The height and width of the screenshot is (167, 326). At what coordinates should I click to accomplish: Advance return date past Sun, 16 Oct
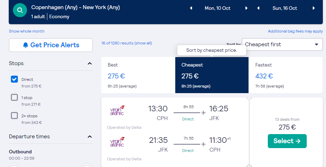click(x=314, y=8)
